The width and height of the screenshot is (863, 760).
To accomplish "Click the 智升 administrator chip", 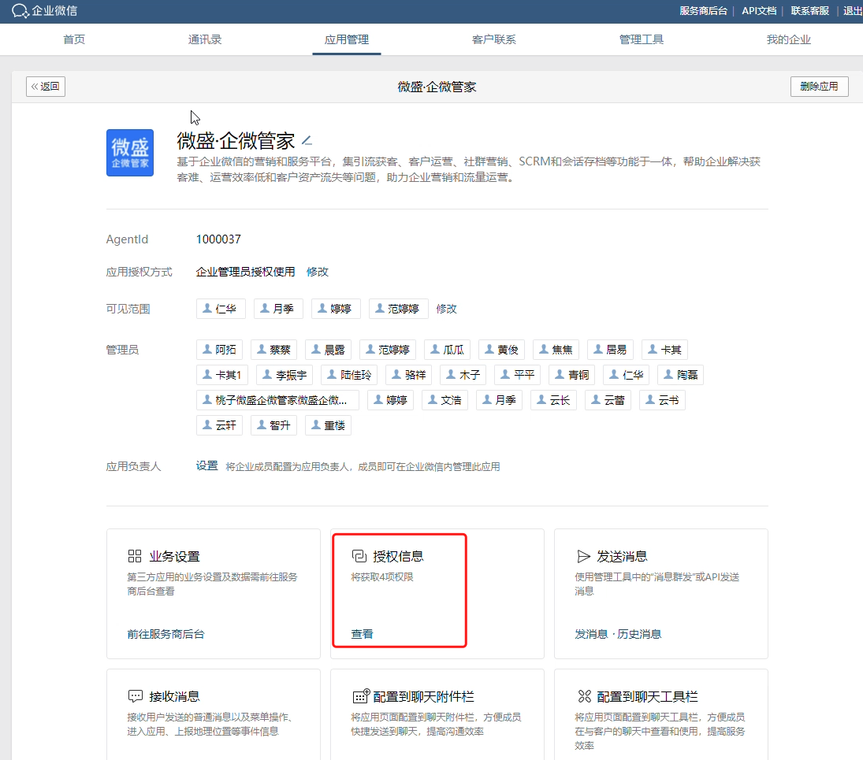I will (x=273, y=425).
